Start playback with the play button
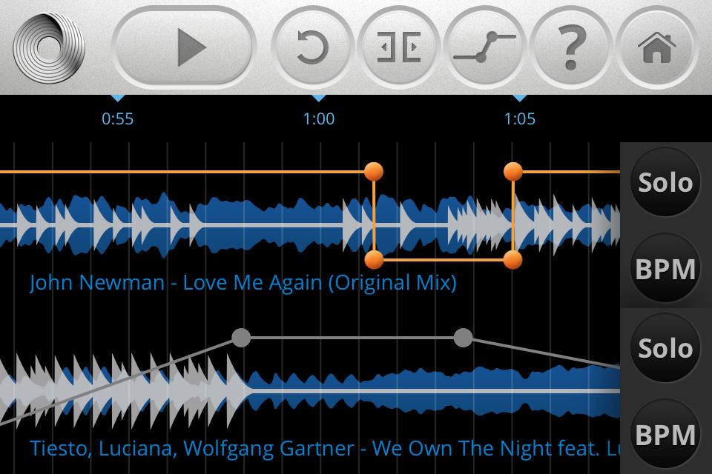The height and width of the screenshot is (474, 712). 184,47
